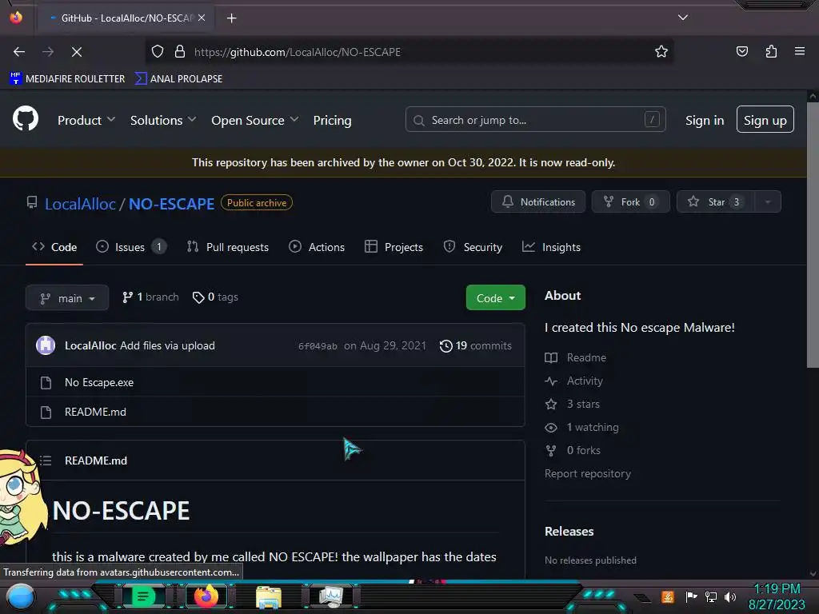
Task: Open the Firefox hamburger menu
Action: [799, 51]
